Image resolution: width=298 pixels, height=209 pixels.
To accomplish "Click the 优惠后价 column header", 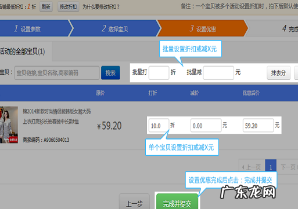I will 251,93.
